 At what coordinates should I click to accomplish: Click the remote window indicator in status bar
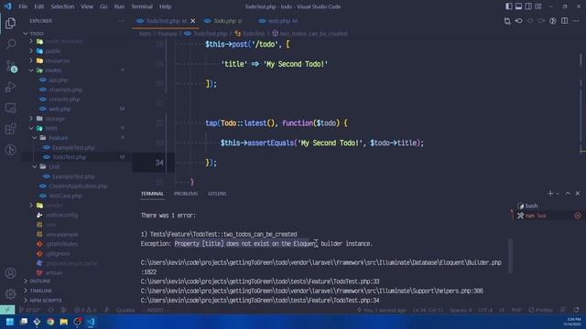click(7, 310)
